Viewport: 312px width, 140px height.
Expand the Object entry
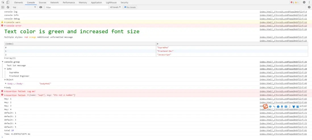tap(5, 80)
